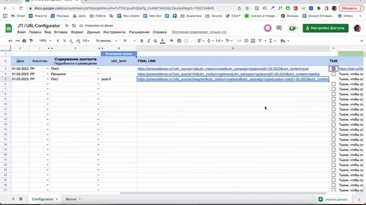Insert a chart from the toolbar
This screenshot has width=366, height=205.
[x=253, y=41]
